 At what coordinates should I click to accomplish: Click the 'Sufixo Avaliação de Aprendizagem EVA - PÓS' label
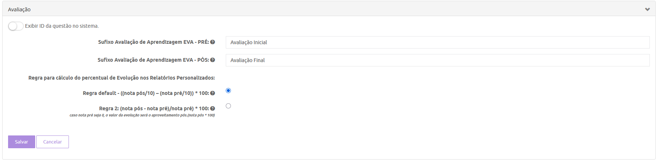(153, 60)
